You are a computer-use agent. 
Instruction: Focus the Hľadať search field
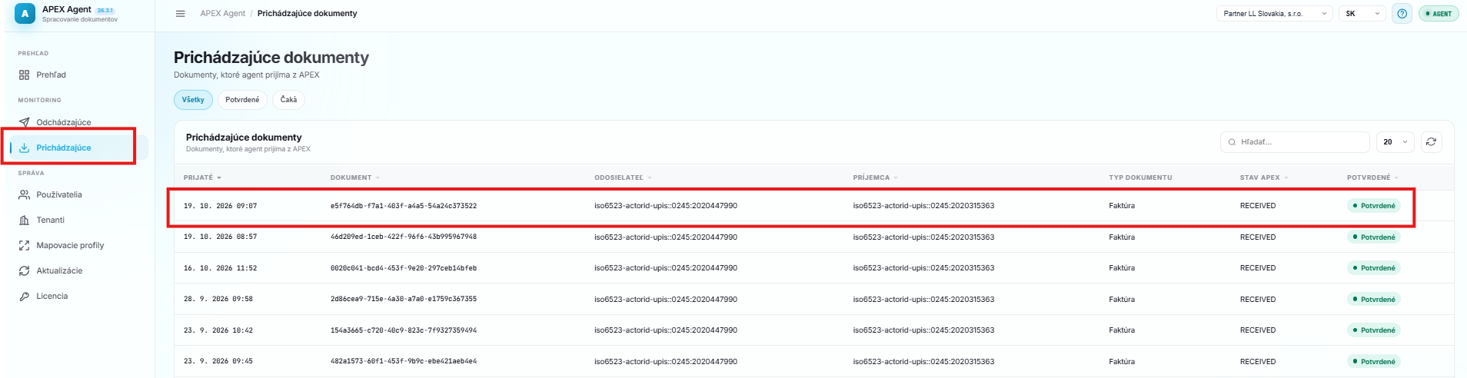tap(1295, 142)
